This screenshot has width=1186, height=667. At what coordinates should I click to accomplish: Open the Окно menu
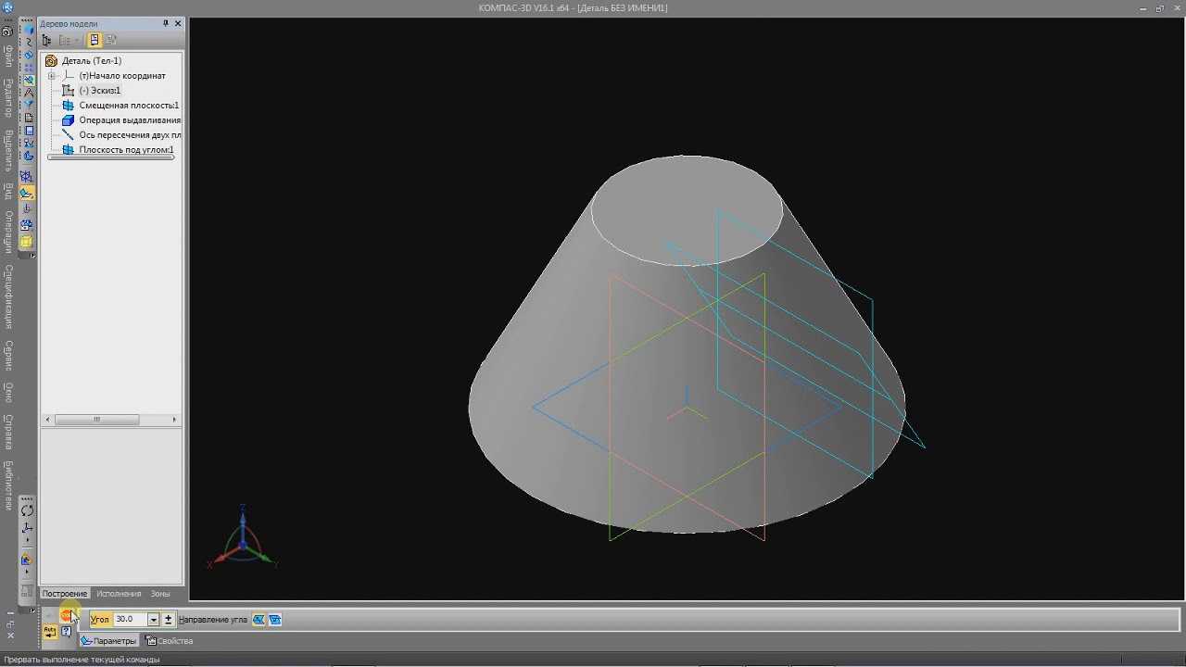(8, 392)
